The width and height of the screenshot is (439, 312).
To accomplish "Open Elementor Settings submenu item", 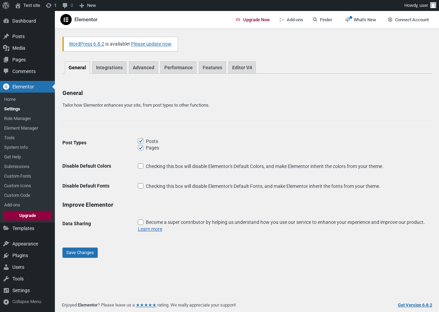I will point(12,109).
